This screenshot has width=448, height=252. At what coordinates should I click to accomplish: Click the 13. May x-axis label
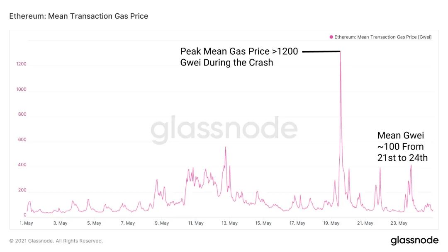click(x=229, y=223)
